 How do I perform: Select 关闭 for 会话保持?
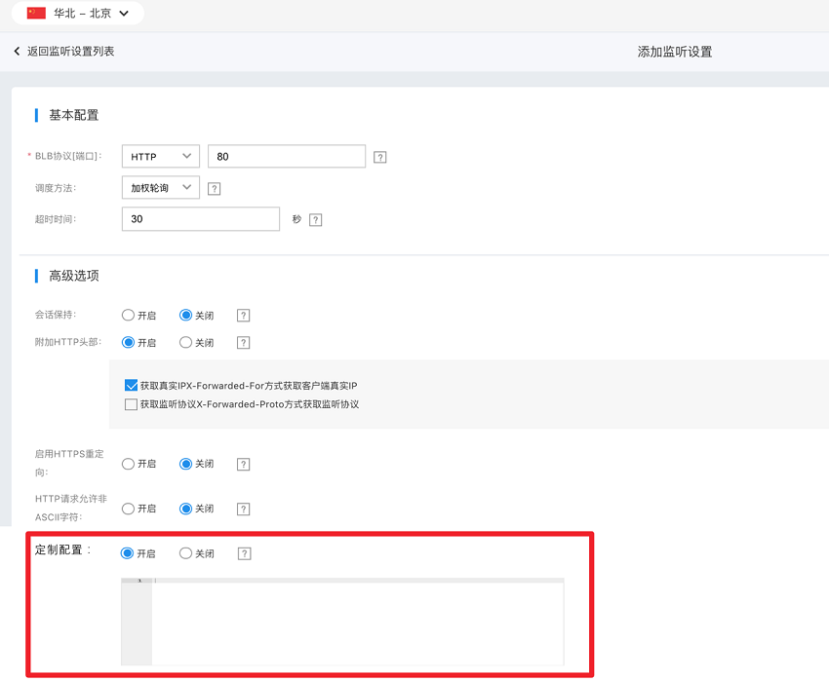[x=185, y=316]
